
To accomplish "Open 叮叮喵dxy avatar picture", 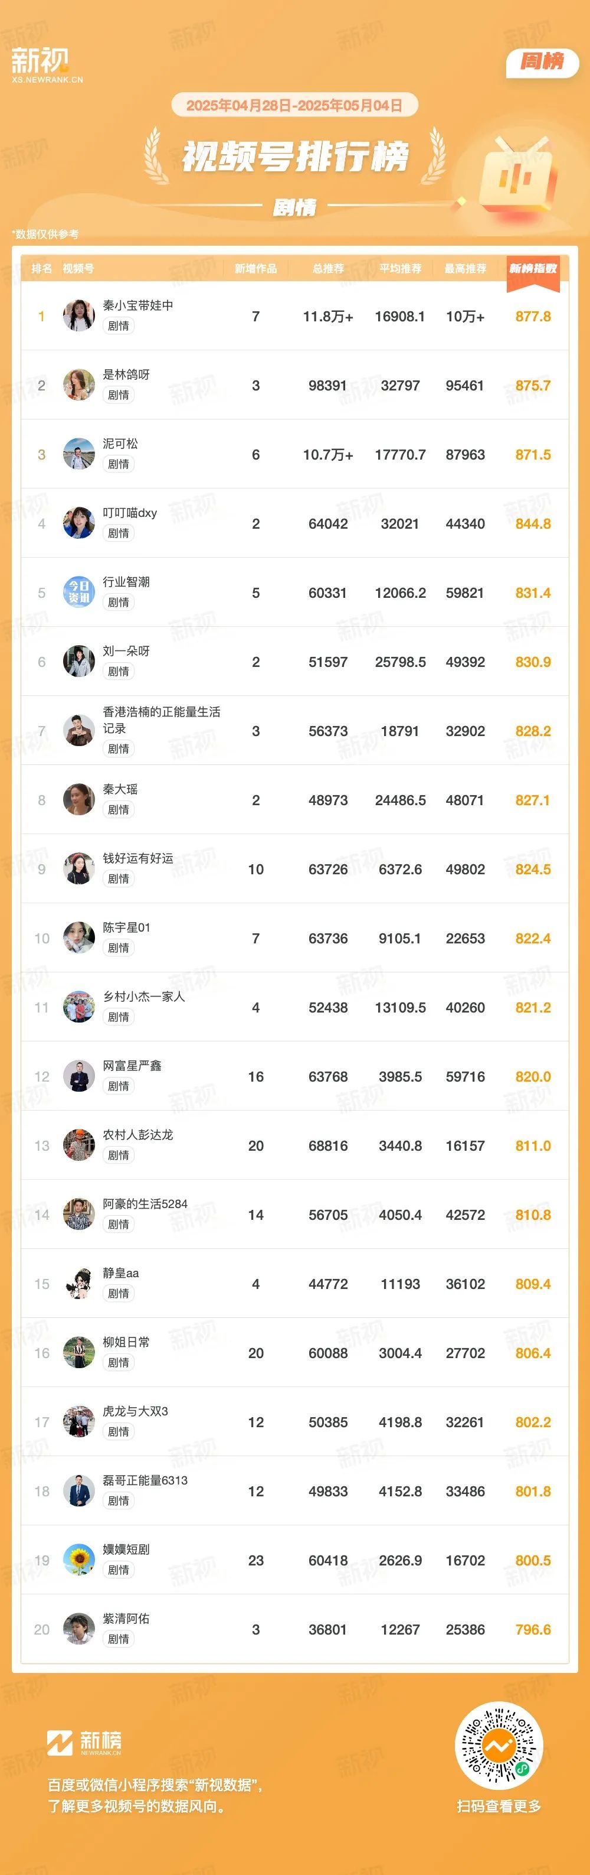I will (78, 523).
